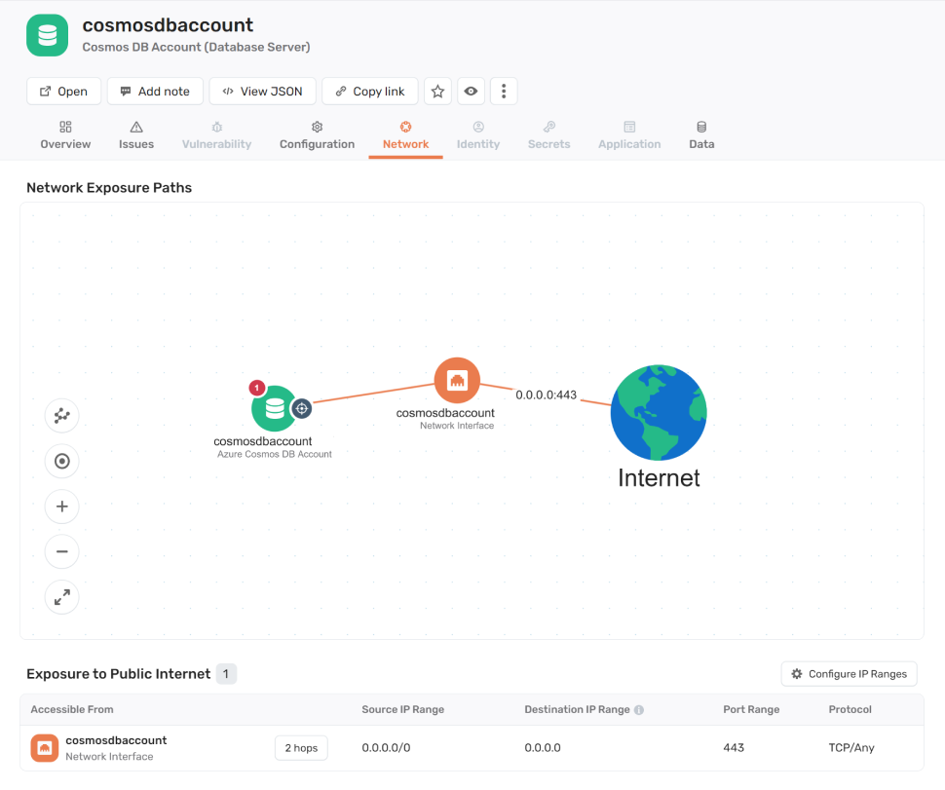Click the graph layout icon button
Viewport: 945px width, 790px height.
(62, 416)
